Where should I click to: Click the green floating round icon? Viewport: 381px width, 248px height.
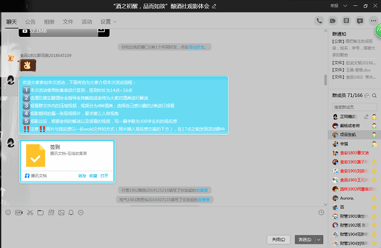tap(378, 30)
